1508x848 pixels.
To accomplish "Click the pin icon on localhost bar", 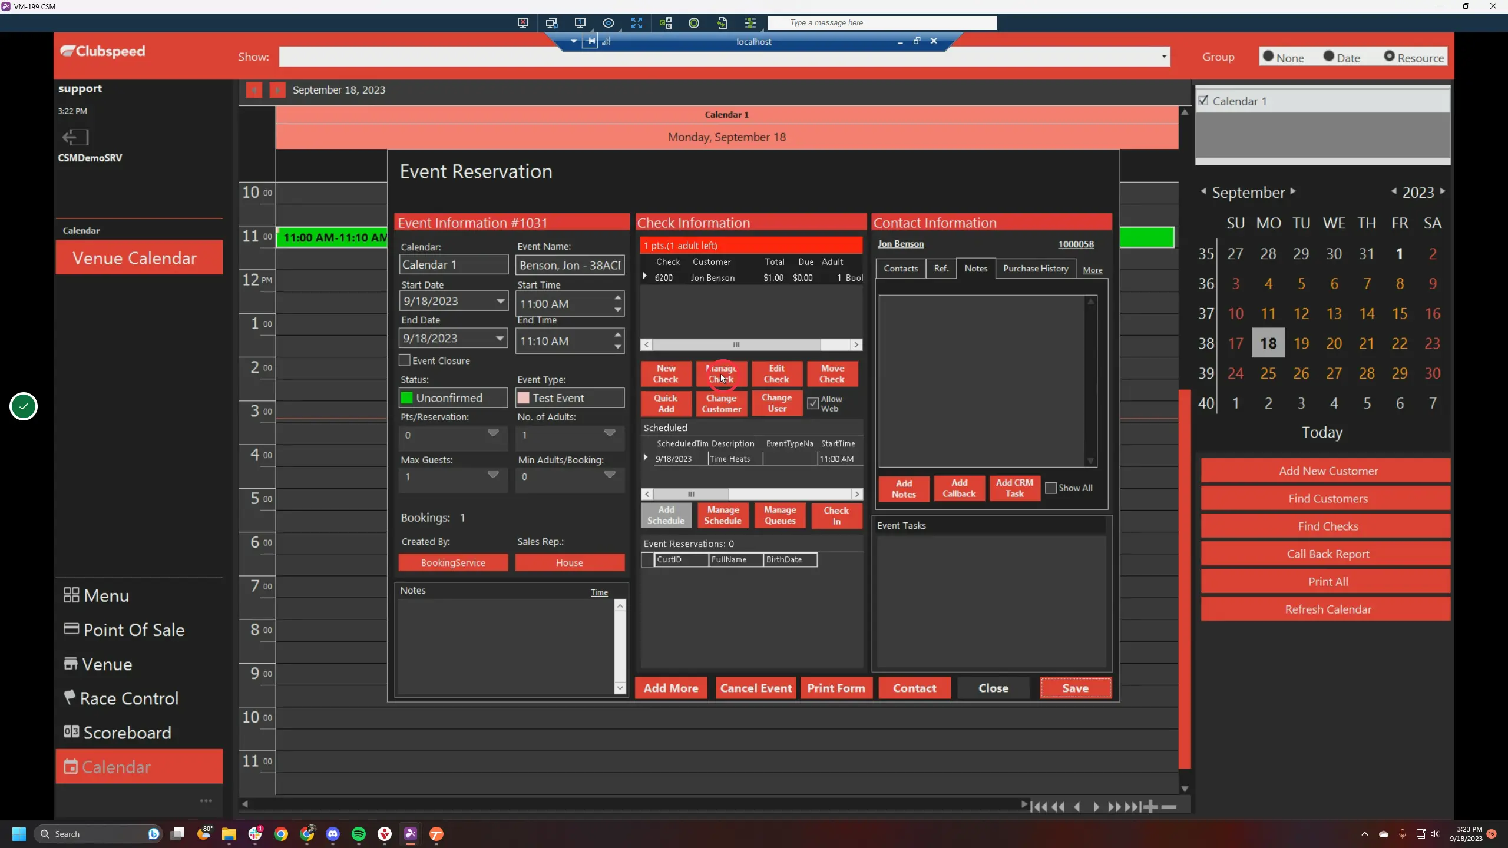I will click(x=590, y=41).
